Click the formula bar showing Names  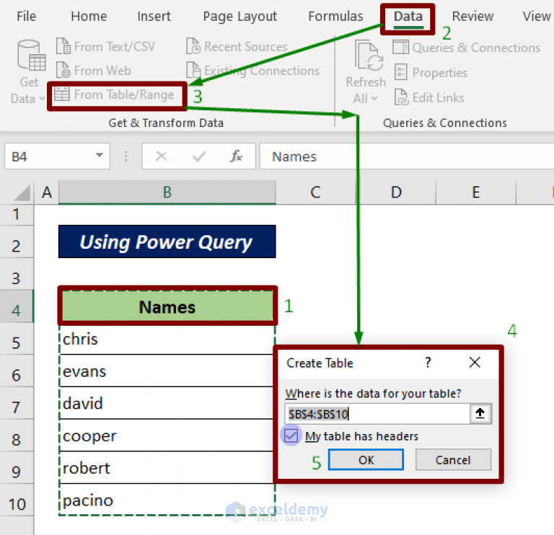(406, 156)
